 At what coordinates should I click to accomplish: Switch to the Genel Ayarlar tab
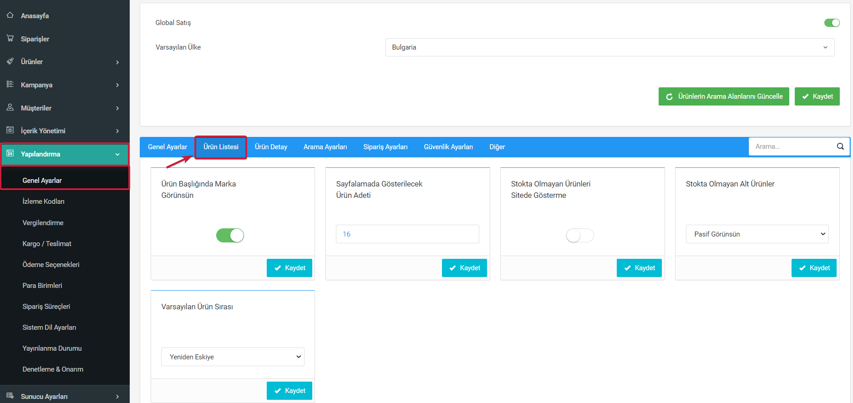click(168, 147)
